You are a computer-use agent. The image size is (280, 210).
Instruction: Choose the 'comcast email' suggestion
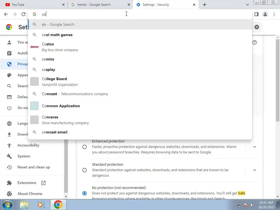[140, 132]
